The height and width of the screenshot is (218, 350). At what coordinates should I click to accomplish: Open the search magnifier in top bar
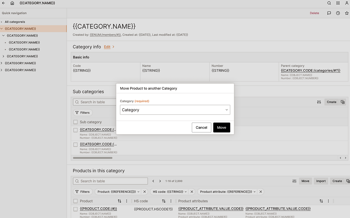coord(329,3)
